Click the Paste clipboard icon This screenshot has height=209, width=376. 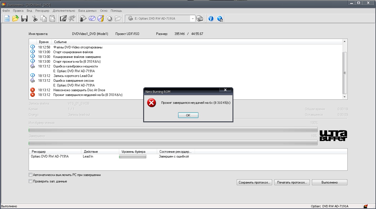point(52,18)
